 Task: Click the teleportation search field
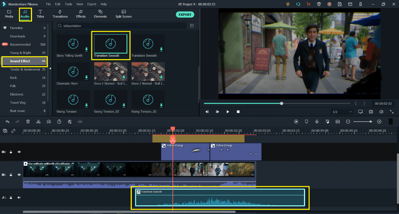122,26
